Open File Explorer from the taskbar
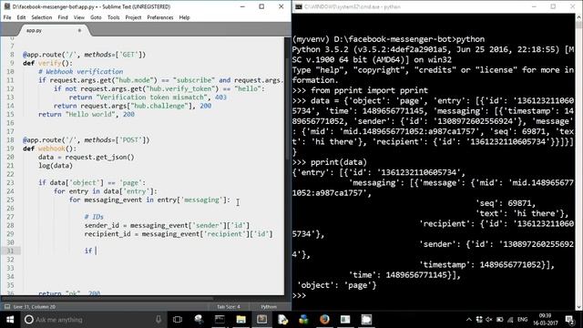The height and width of the screenshot is (328, 583). [x=240, y=320]
